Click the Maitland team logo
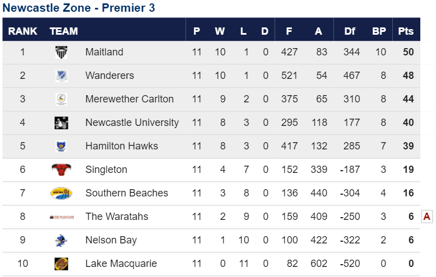Image resolution: width=436 pixels, height=277 pixels. click(x=61, y=52)
